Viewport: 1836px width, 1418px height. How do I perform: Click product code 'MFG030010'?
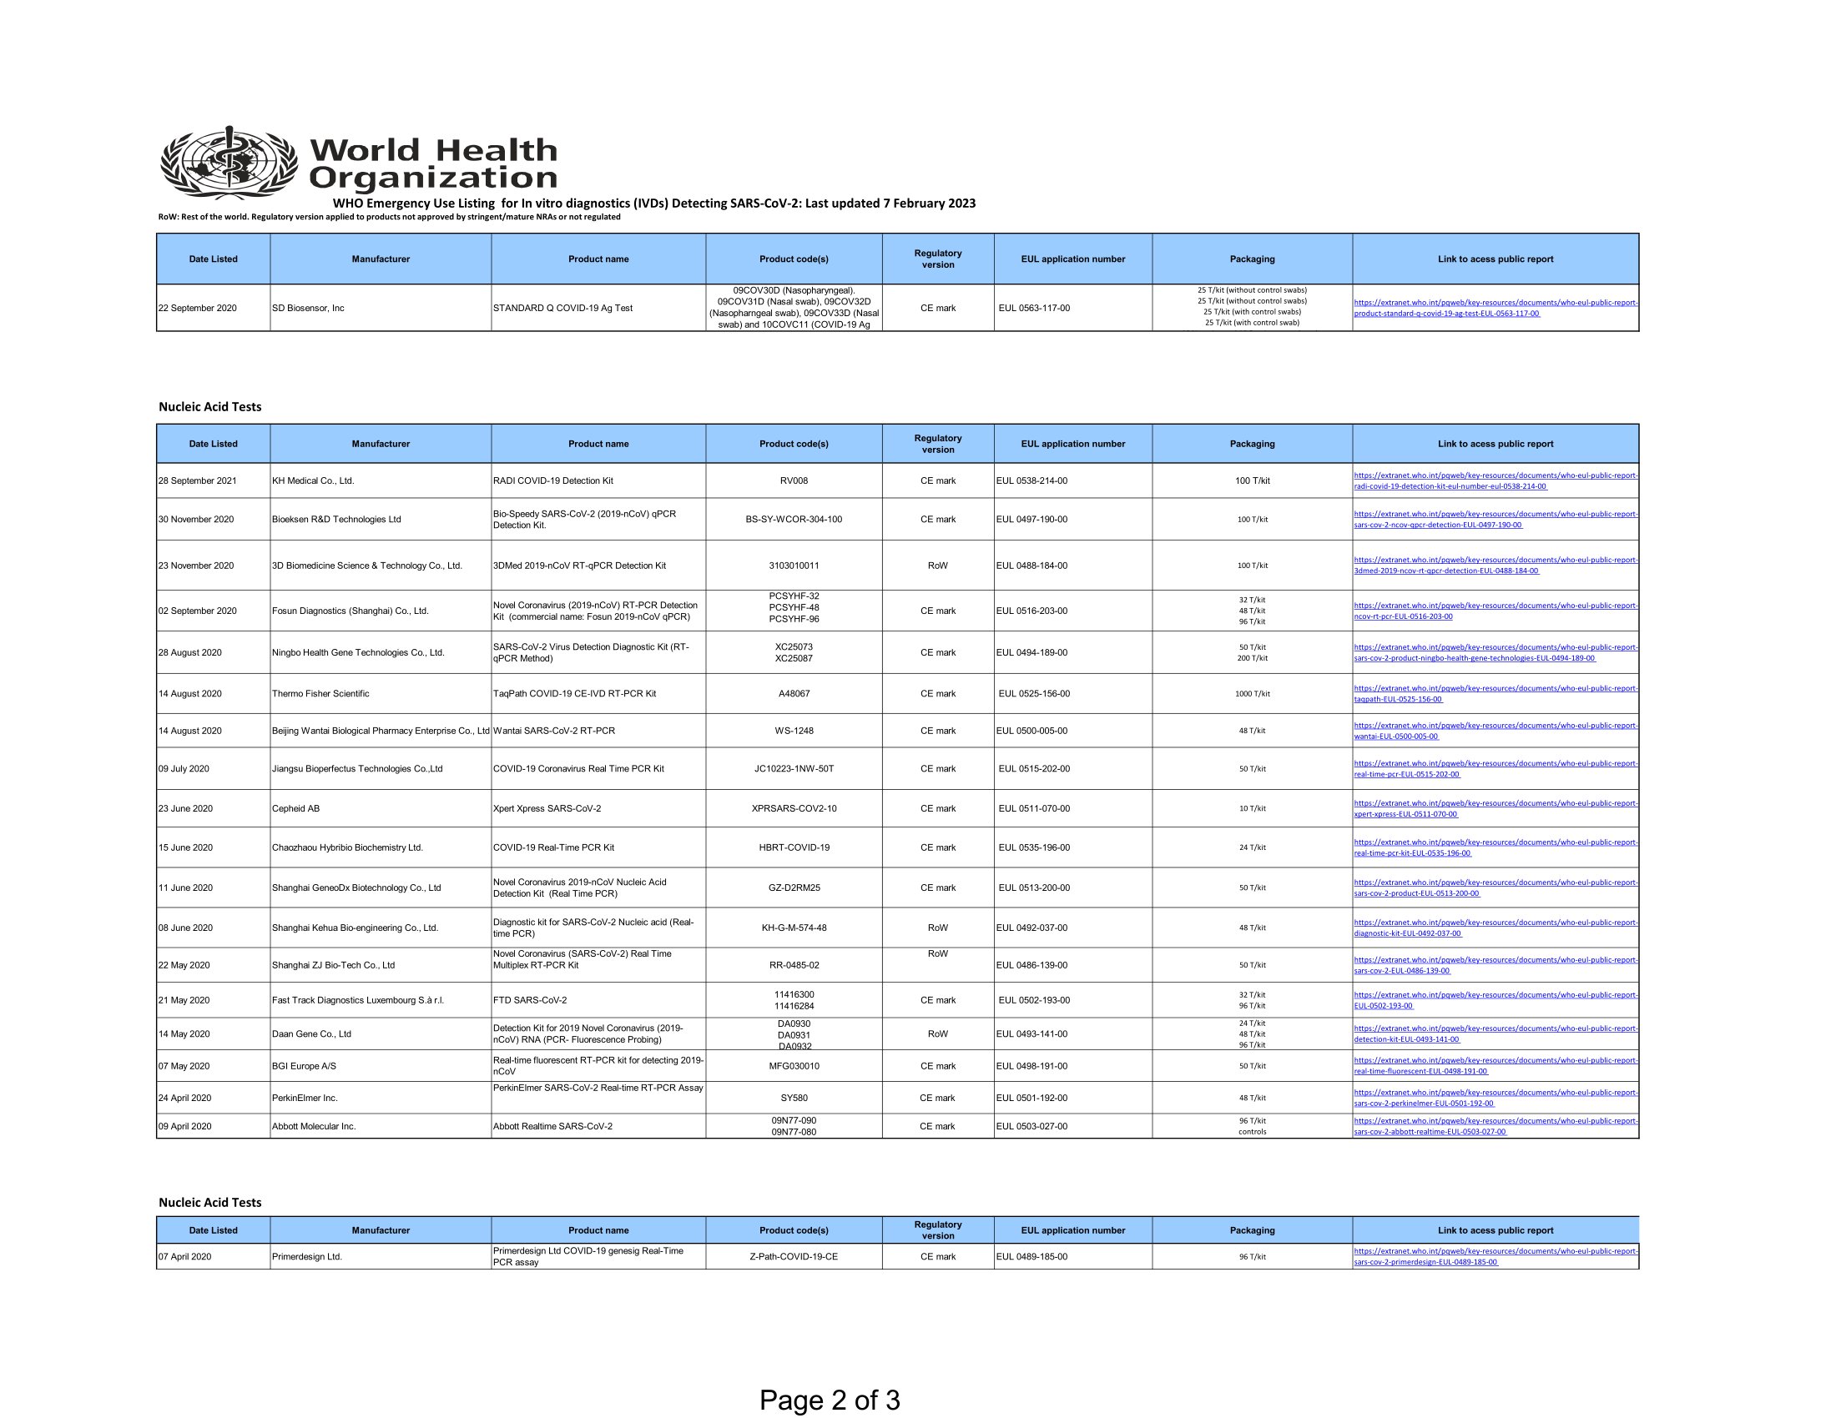794,1066
